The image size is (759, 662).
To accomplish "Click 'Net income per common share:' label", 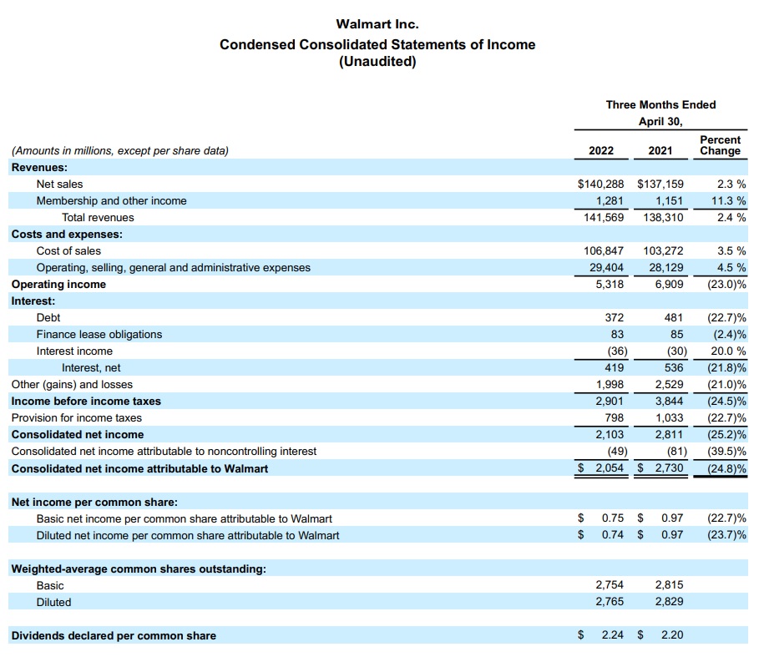I will (x=94, y=503).
